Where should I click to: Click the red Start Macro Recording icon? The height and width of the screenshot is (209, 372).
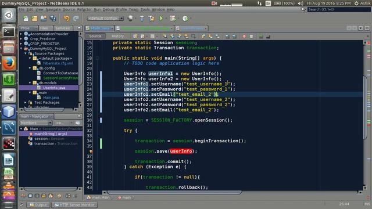coord(244,36)
